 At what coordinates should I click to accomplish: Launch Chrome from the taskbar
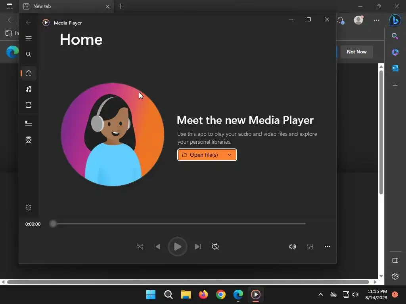[x=220, y=294]
